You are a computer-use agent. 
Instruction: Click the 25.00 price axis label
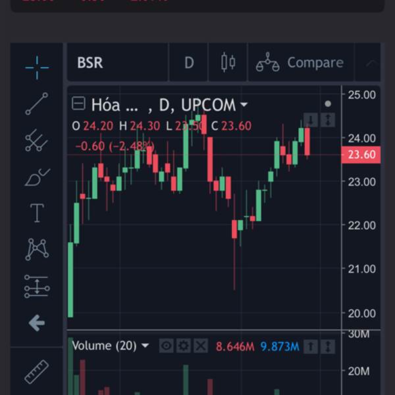[361, 95]
